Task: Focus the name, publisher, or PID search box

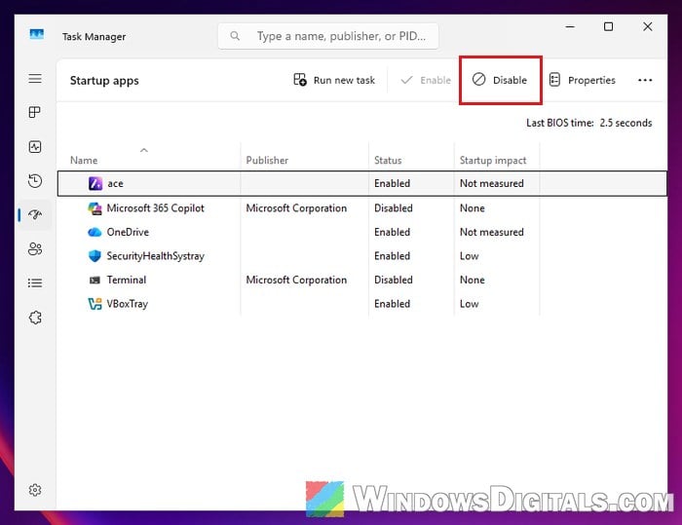Action: pyautogui.click(x=328, y=36)
